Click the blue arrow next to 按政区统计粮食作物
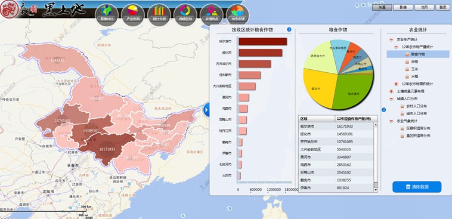This screenshot has width=452, height=219. pos(289,29)
